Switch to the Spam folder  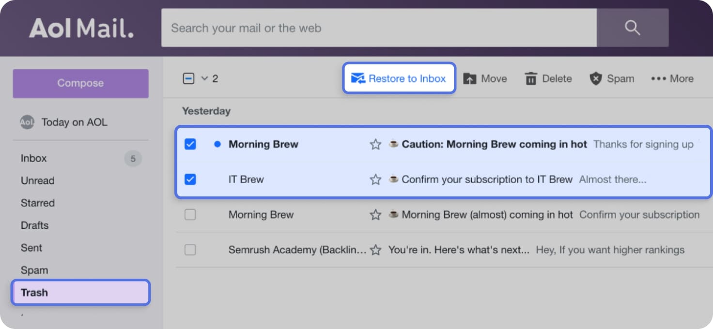click(x=34, y=270)
